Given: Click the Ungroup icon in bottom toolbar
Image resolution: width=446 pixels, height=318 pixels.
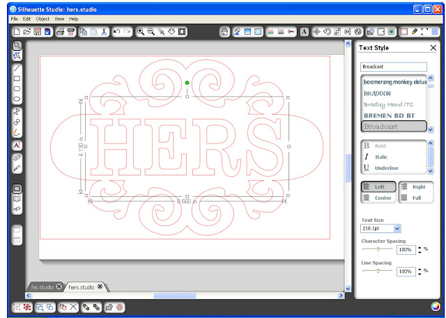Looking at the screenshot, I should (27, 307).
